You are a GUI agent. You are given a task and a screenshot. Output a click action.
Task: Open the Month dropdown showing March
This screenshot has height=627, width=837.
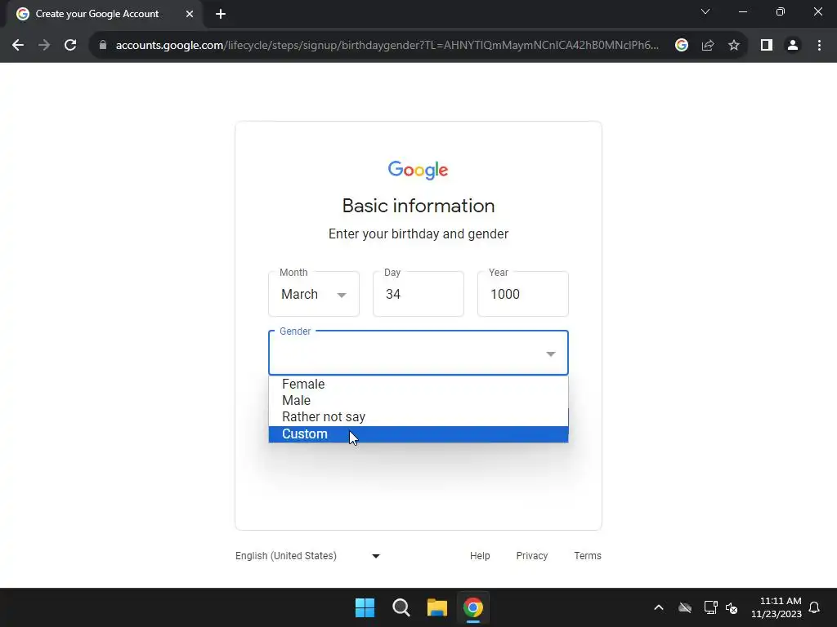(x=314, y=294)
